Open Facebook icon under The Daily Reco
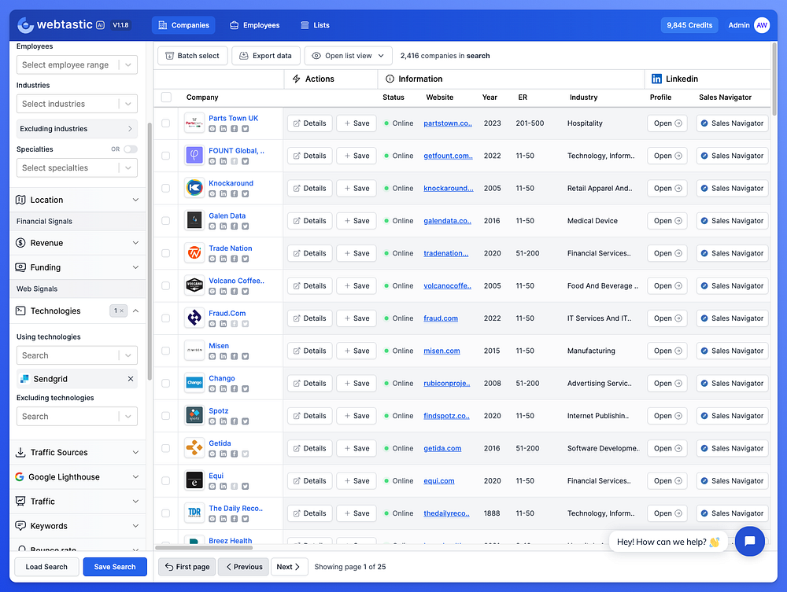 click(x=234, y=519)
